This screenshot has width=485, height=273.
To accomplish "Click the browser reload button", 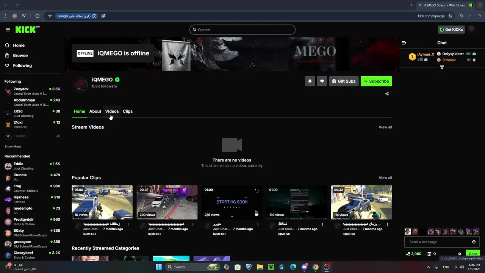I will pos(461,16).
